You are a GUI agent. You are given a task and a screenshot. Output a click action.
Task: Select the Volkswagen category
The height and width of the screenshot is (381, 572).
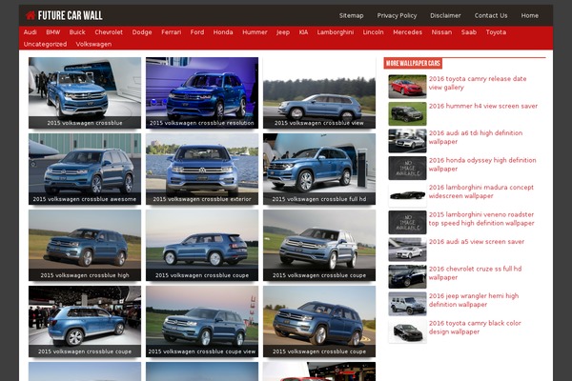tap(93, 44)
